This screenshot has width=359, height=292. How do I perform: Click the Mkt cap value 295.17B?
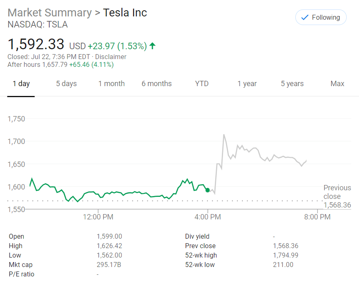pyautogui.click(x=109, y=265)
